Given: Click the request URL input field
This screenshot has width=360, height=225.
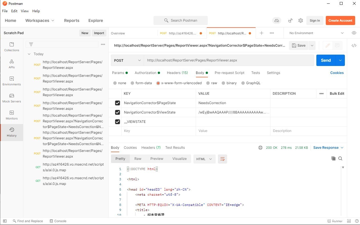Looking at the screenshot, I should tap(228, 60).
